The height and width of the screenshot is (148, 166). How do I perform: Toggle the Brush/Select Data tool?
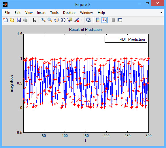point(77,20)
